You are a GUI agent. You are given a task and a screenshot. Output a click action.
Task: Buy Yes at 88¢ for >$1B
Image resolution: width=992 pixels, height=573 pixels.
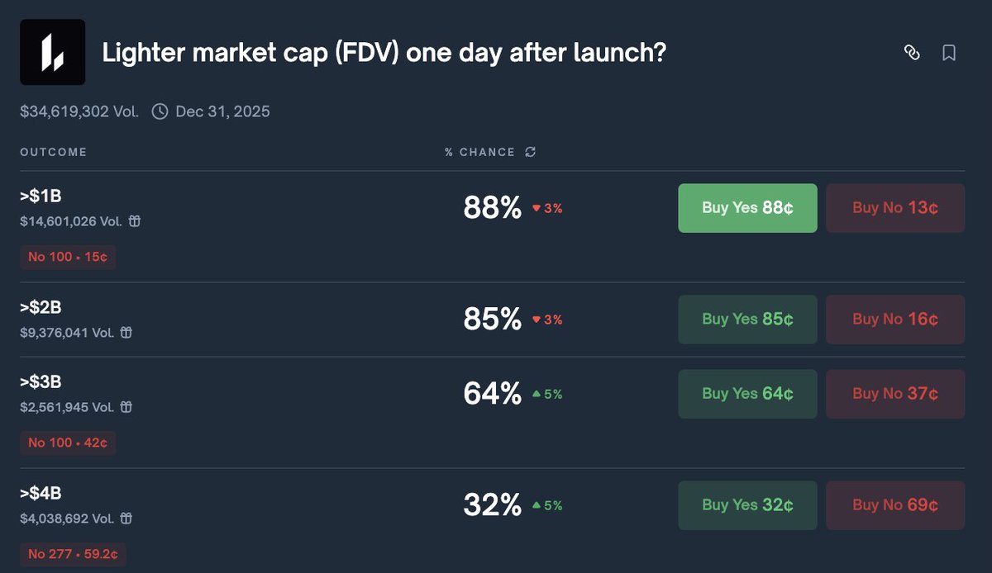pyautogui.click(x=746, y=208)
